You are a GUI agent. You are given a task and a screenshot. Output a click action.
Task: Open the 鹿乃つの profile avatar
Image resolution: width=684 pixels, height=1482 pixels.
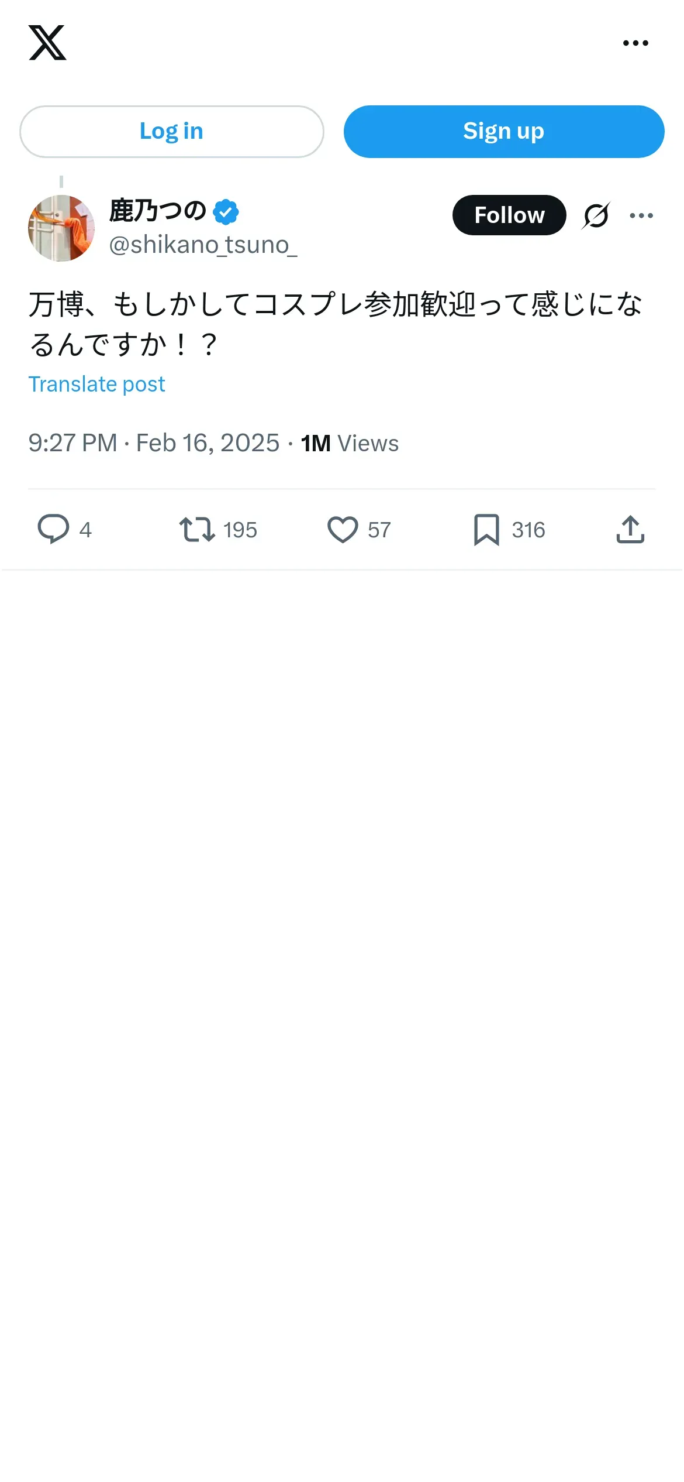(61, 228)
